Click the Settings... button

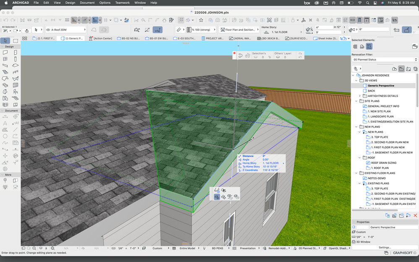coord(384,247)
